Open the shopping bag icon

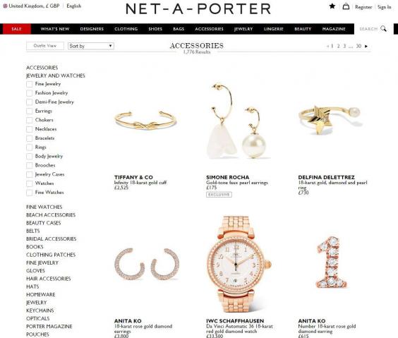tap(346, 6)
